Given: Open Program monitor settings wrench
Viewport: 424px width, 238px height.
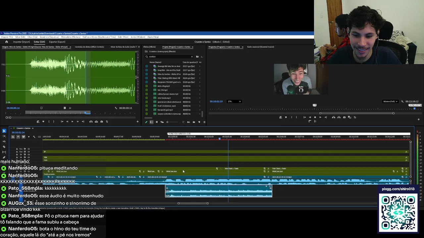Looking at the screenshot, I should point(402,101).
